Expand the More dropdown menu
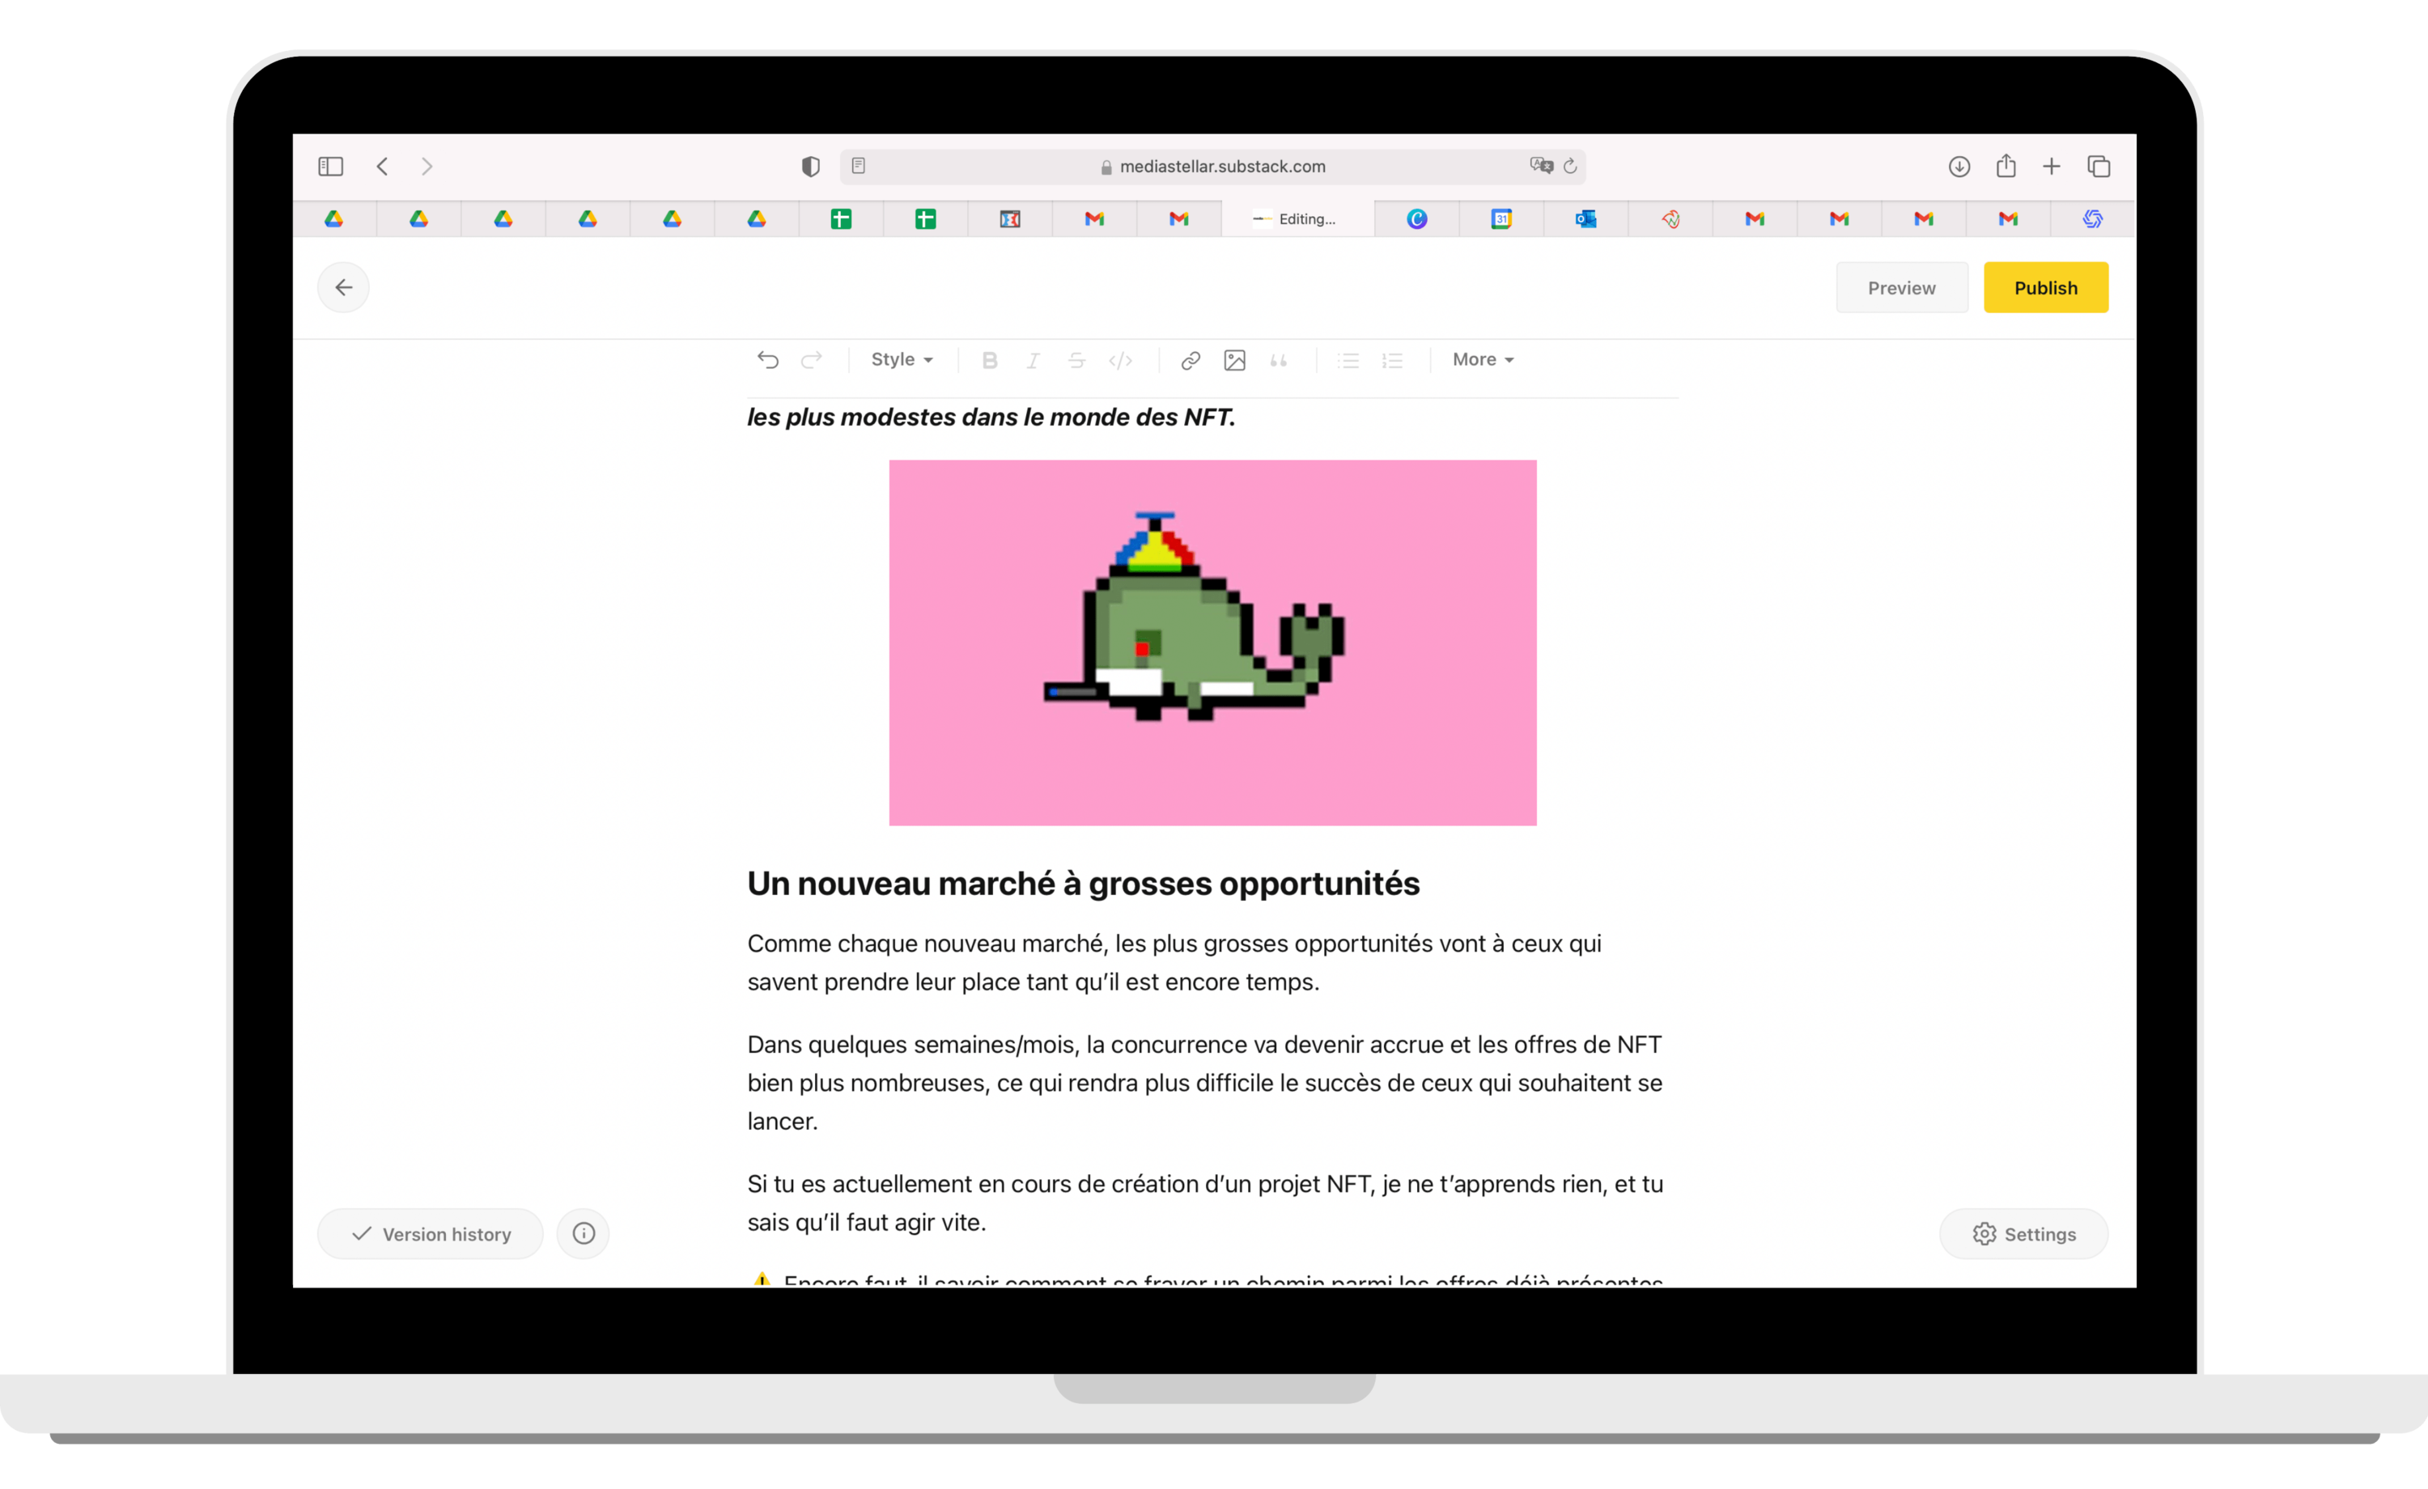 point(1482,359)
